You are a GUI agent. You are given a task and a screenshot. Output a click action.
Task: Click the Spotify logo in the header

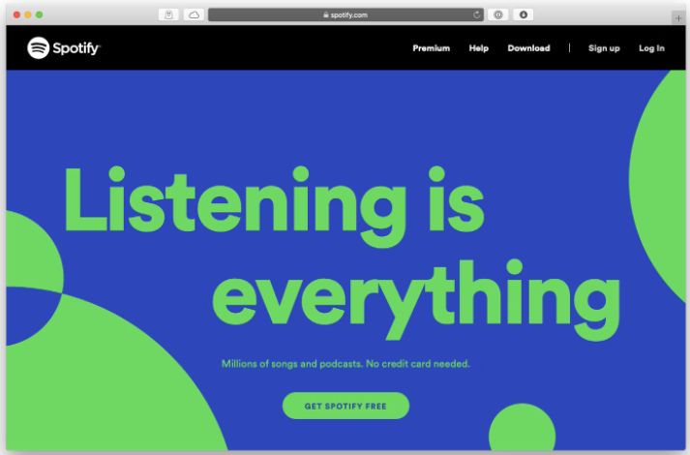(x=64, y=48)
